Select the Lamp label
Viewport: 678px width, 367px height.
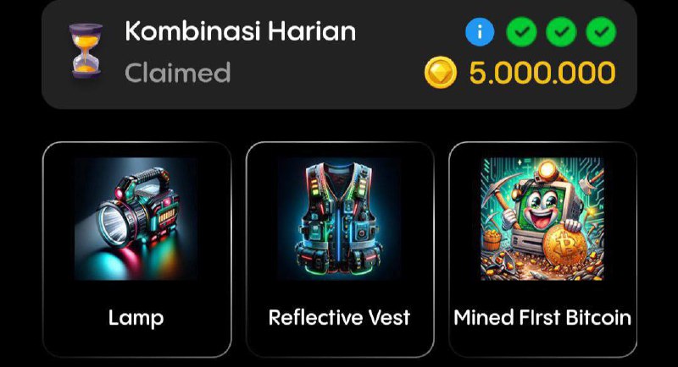[136, 318]
